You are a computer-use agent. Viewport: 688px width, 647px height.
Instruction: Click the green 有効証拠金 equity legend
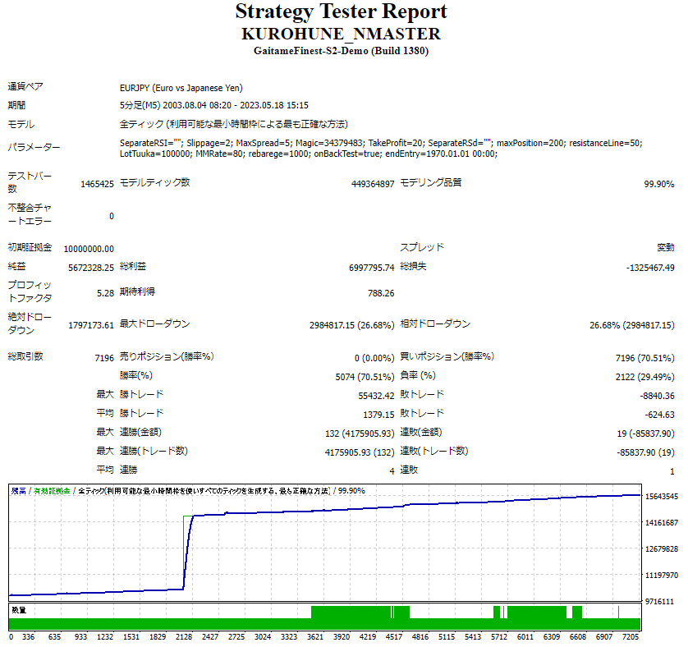click(x=52, y=491)
